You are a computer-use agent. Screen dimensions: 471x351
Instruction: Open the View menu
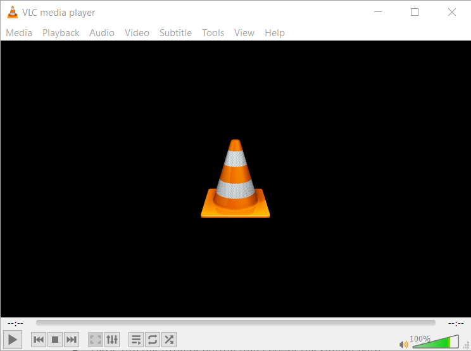[x=244, y=32]
